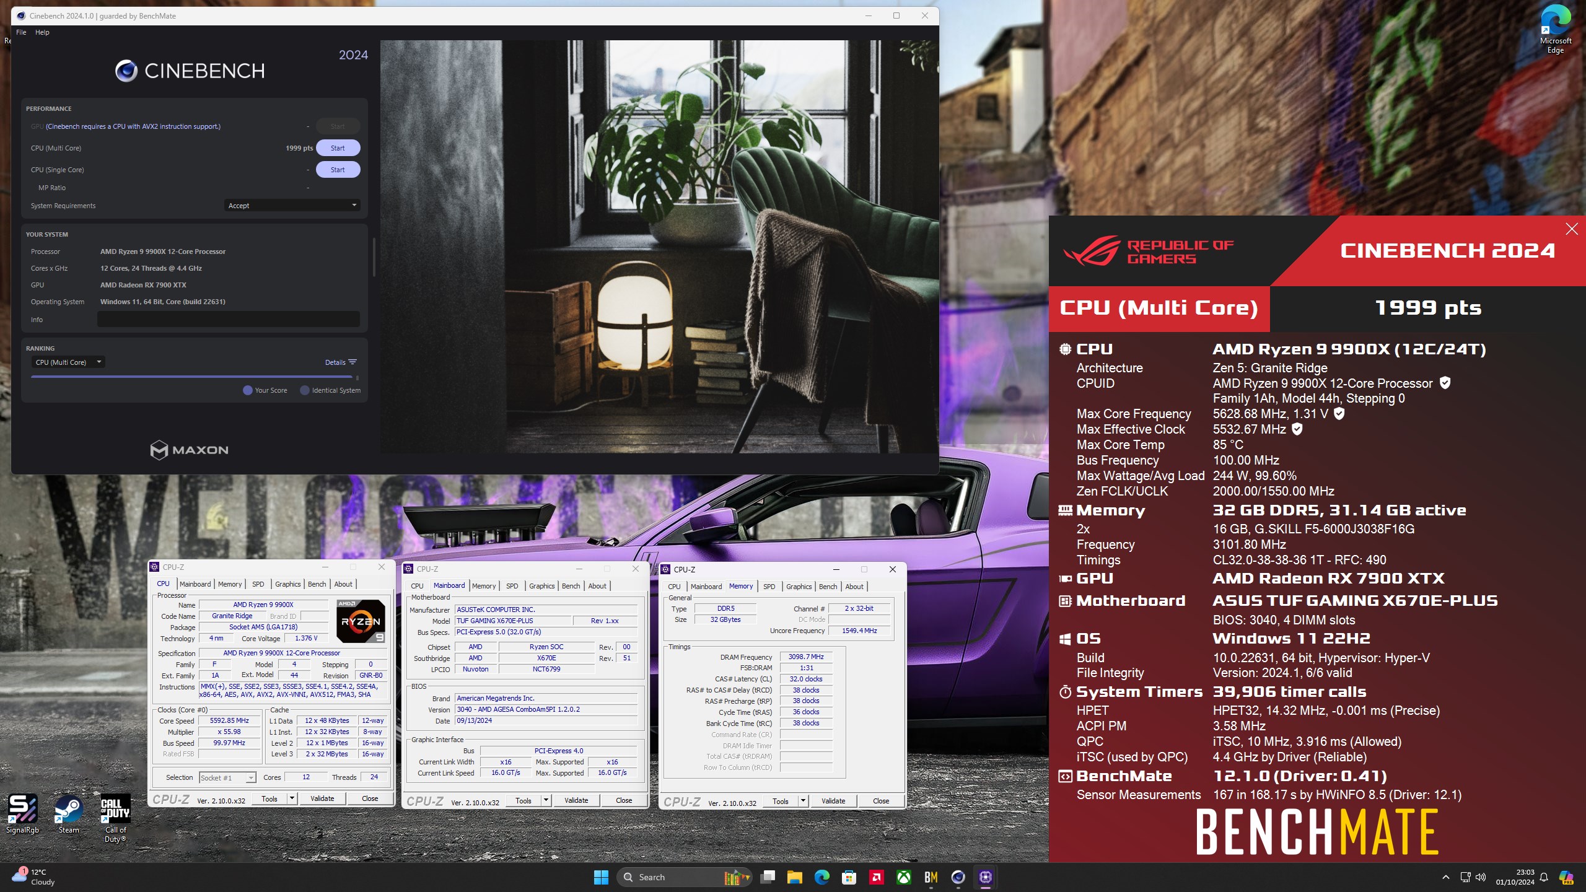Open the Xbox app from the taskbar

904,877
